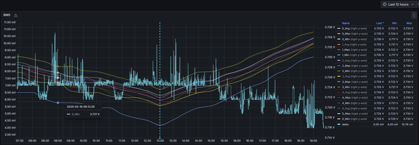Click the delta series cyan color swatch

339,125
